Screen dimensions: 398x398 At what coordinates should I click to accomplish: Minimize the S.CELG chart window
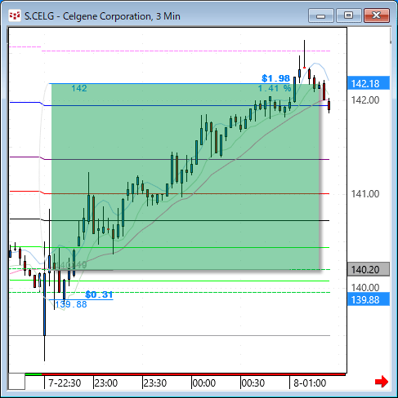pyautogui.click(x=320, y=15)
